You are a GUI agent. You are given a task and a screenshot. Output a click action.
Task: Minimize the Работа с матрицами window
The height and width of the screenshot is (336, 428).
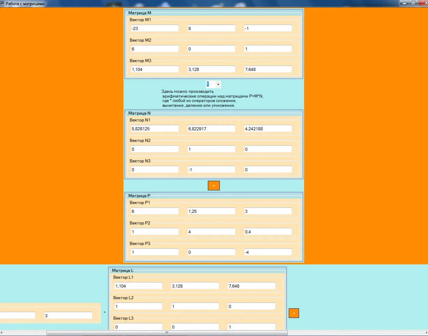pos(404,3)
